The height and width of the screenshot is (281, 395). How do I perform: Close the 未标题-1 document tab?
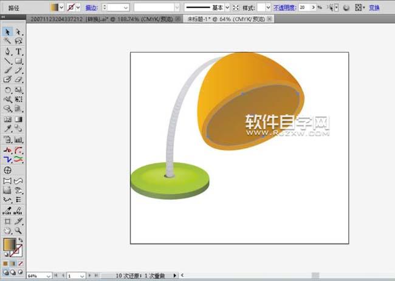coord(269,19)
